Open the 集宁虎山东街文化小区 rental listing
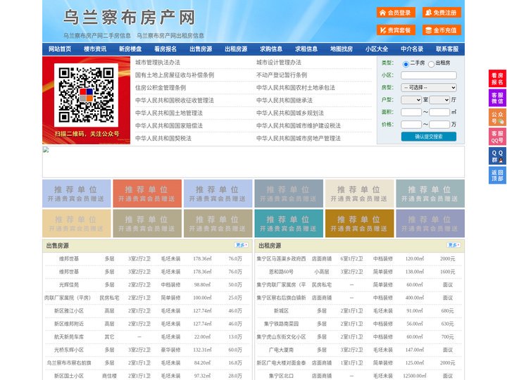The image size is (507, 380). pyautogui.click(x=281, y=336)
